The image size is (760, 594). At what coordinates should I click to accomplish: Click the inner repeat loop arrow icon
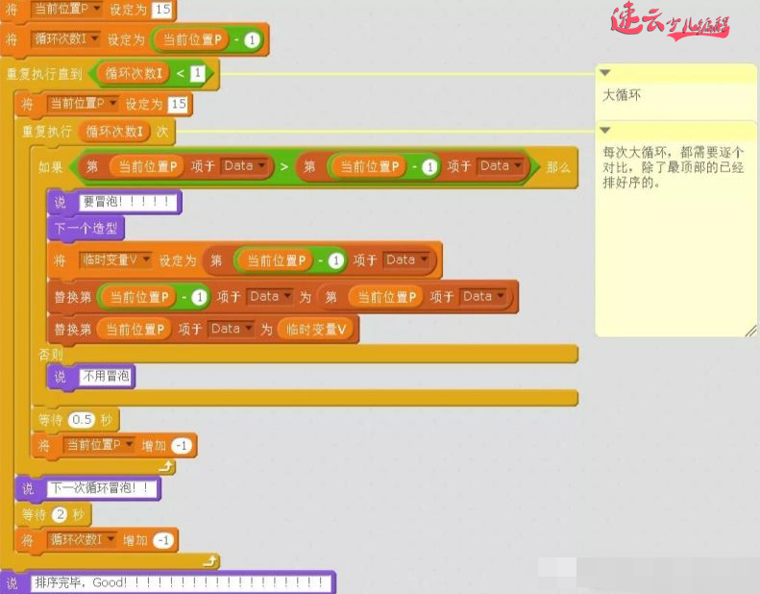point(167,466)
